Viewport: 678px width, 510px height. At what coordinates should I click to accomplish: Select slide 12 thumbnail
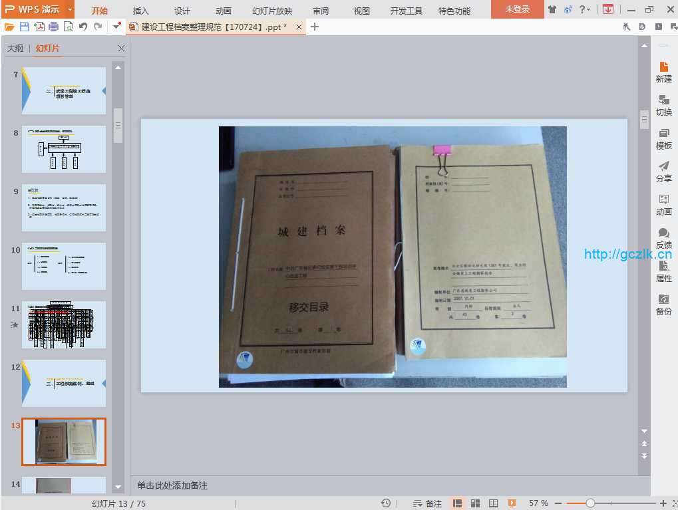pos(64,383)
